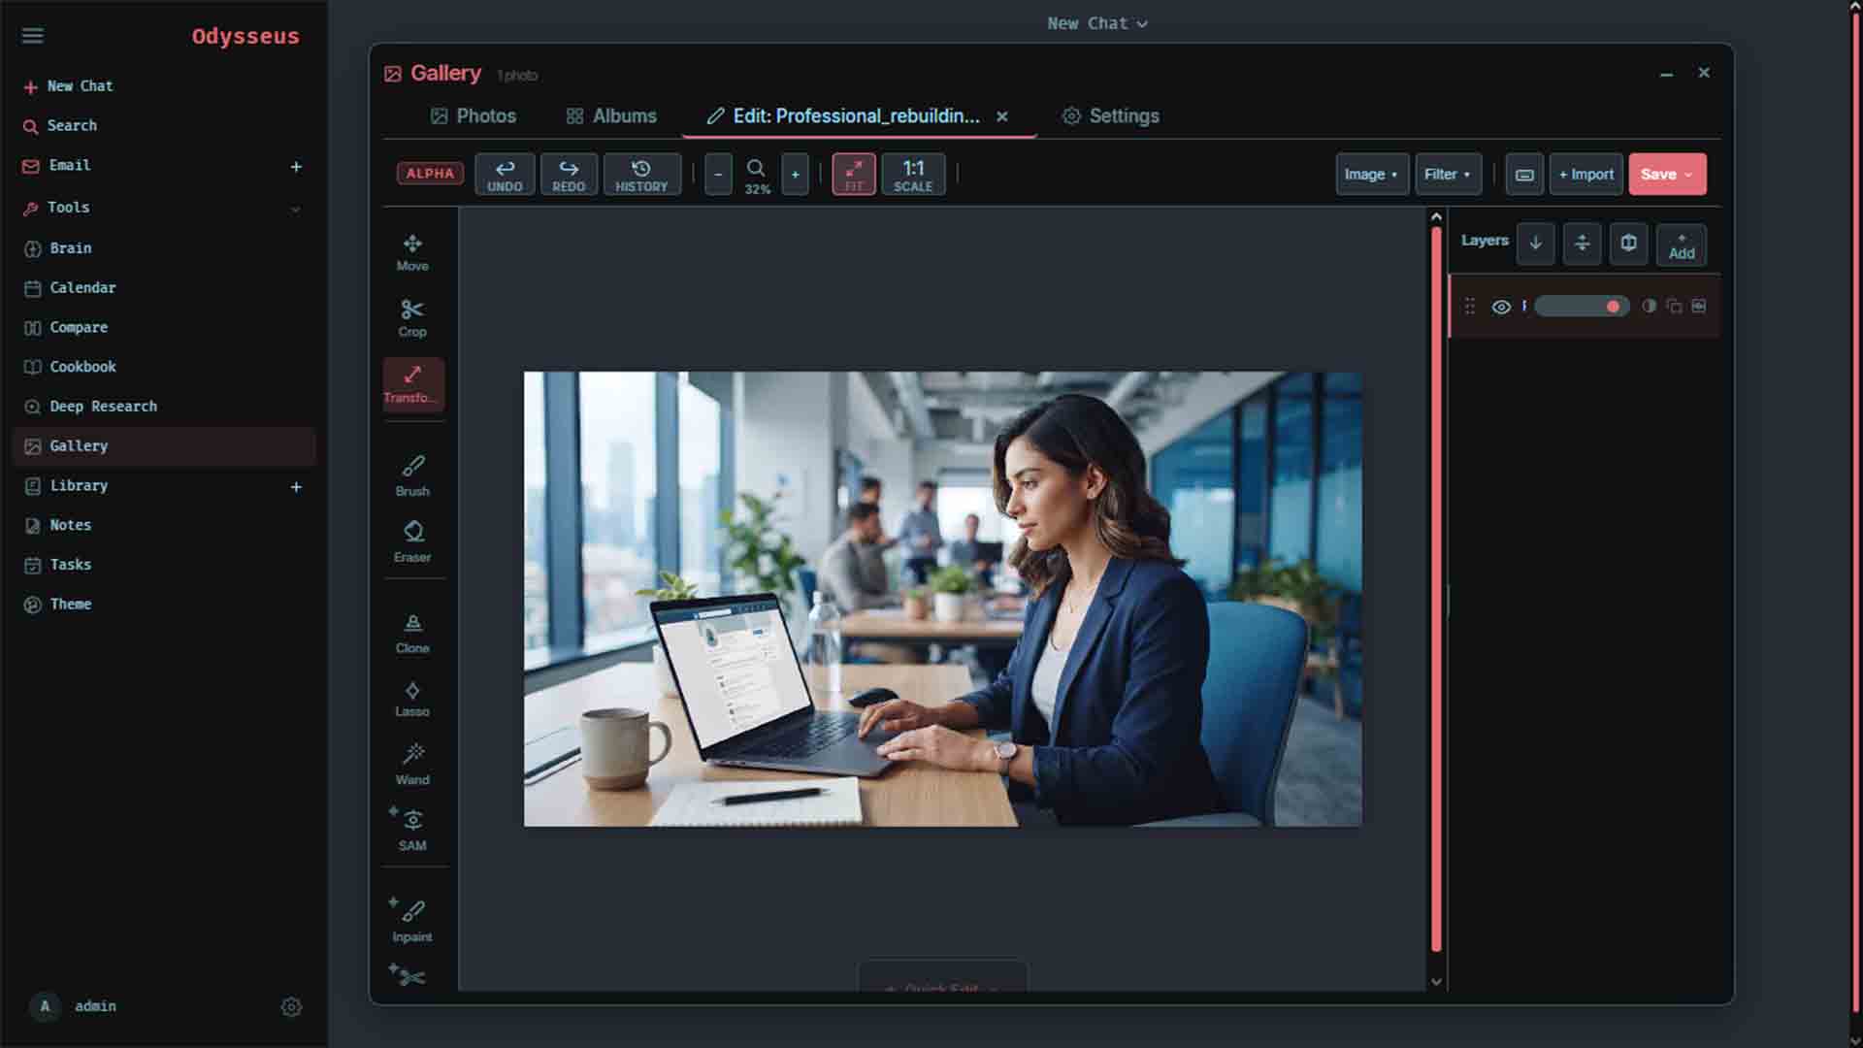Pick the magic Wand tool
The height and width of the screenshot is (1048, 1863).
click(412, 765)
